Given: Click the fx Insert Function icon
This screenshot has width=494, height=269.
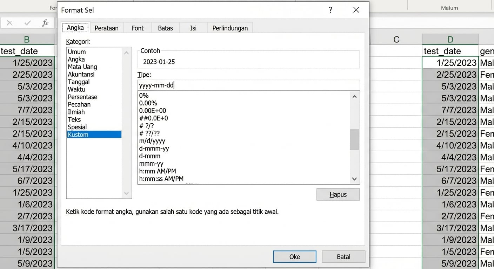Looking at the screenshot, I should [45, 23].
